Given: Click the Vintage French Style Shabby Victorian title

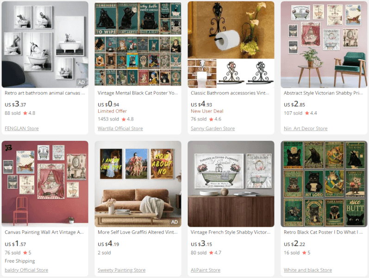Looking at the screenshot, I should coord(231,232).
